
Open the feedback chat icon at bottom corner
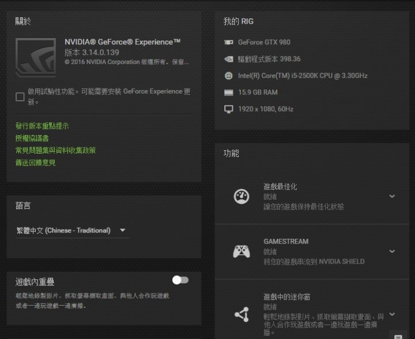pyautogui.click(x=398, y=336)
